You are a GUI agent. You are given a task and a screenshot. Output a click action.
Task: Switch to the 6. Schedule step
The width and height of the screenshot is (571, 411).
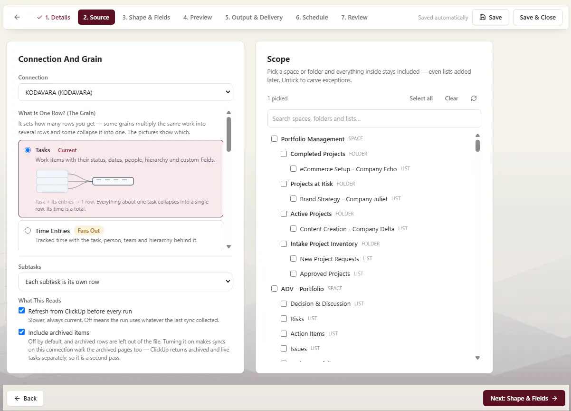(x=312, y=17)
